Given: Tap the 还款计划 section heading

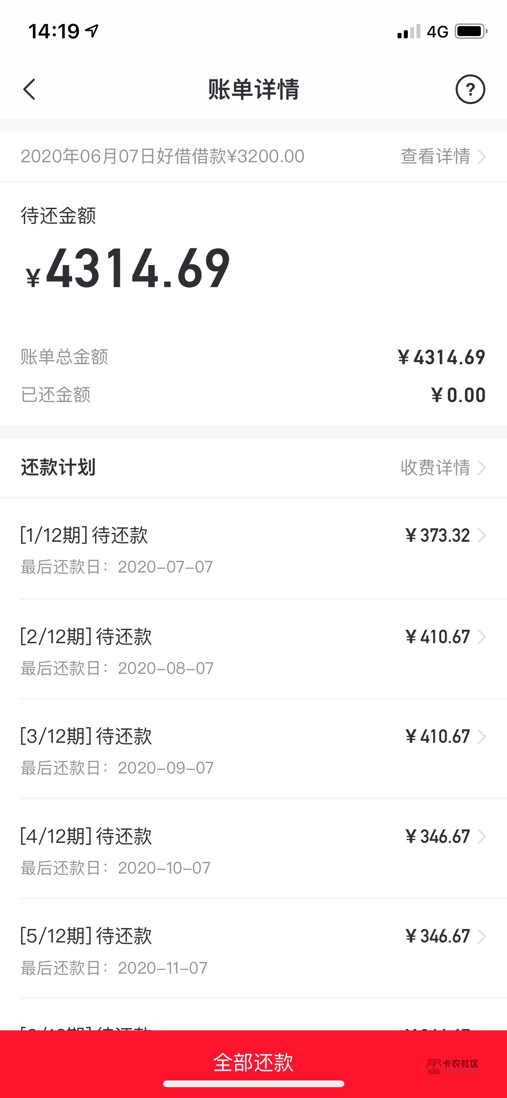Looking at the screenshot, I should pyautogui.click(x=58, y=467).
